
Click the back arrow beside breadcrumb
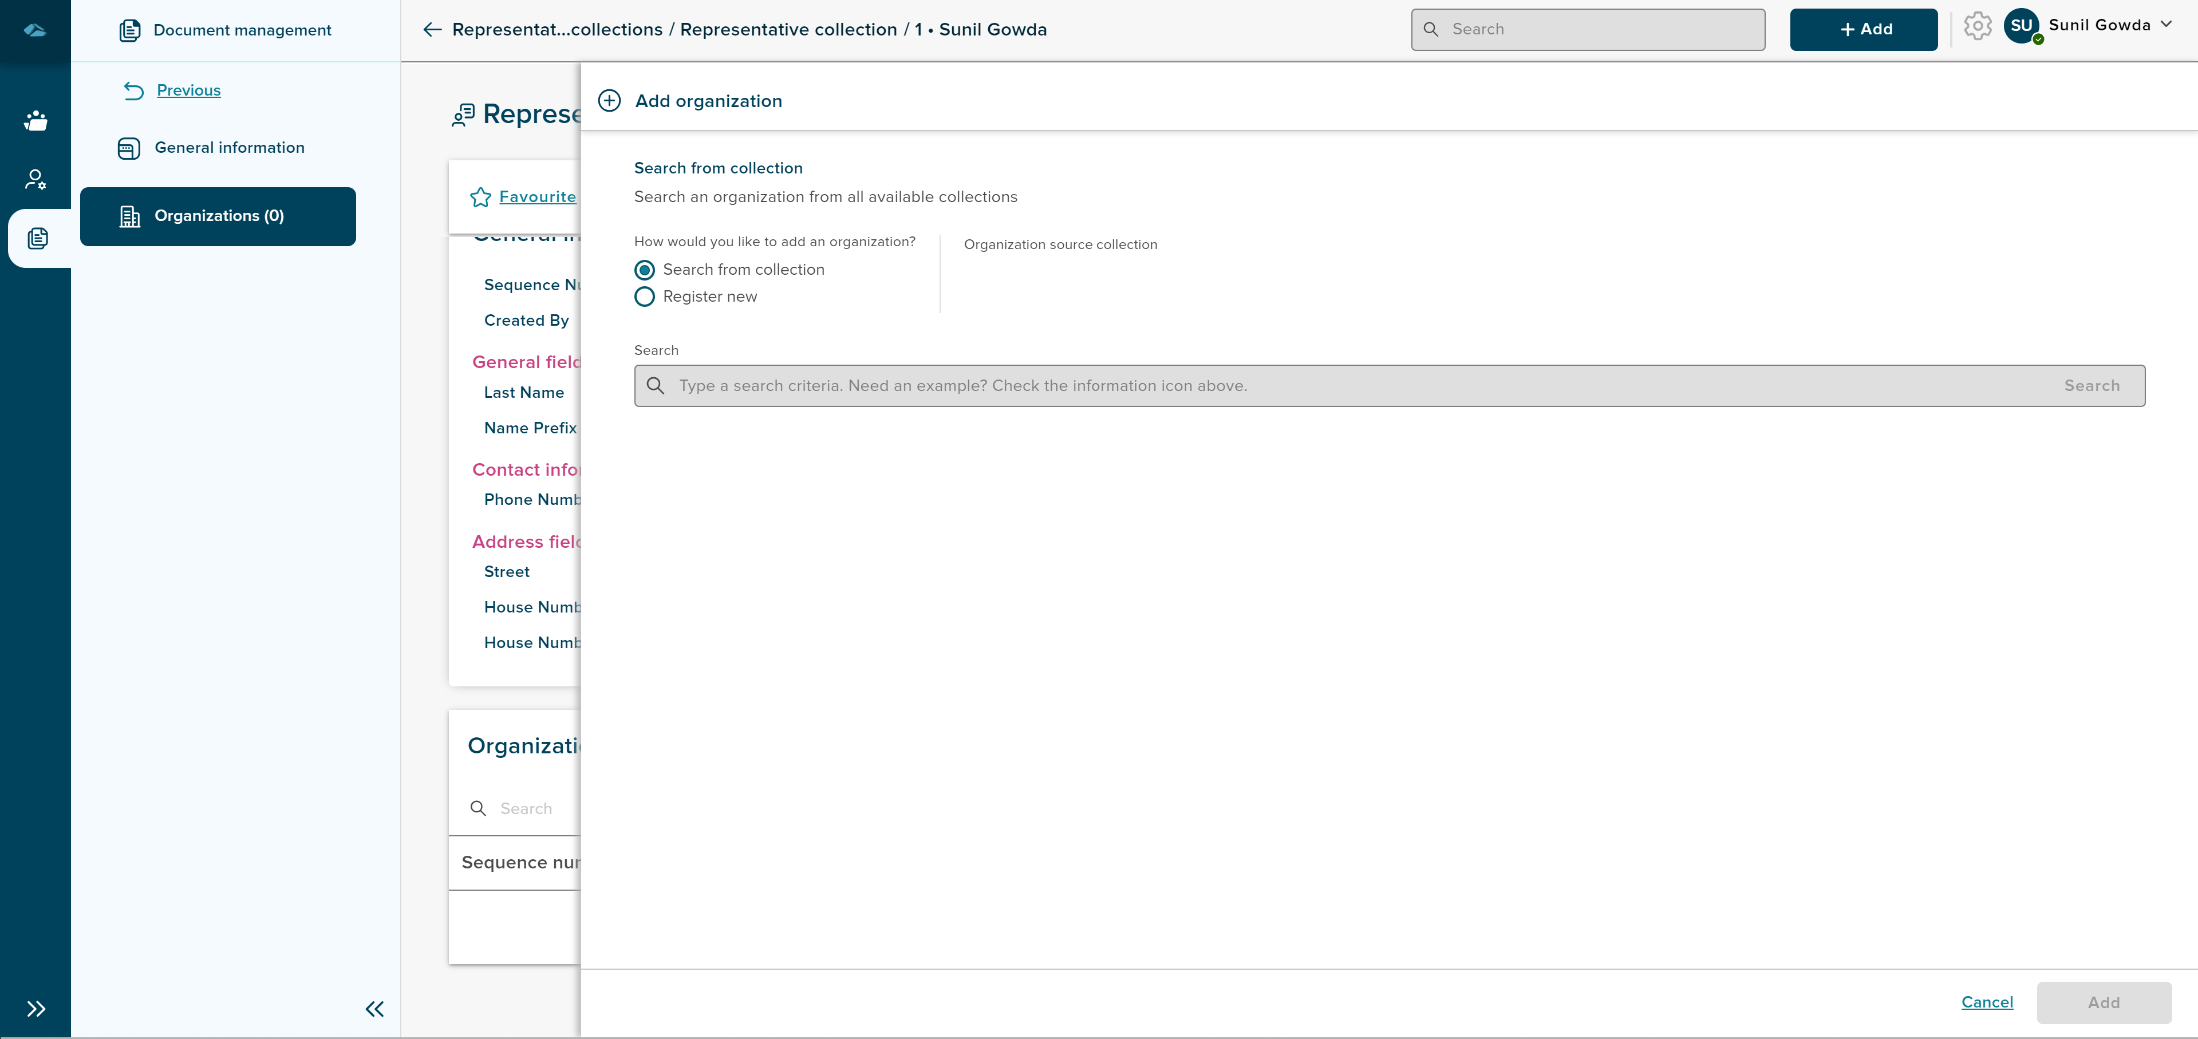coord(433,30)
